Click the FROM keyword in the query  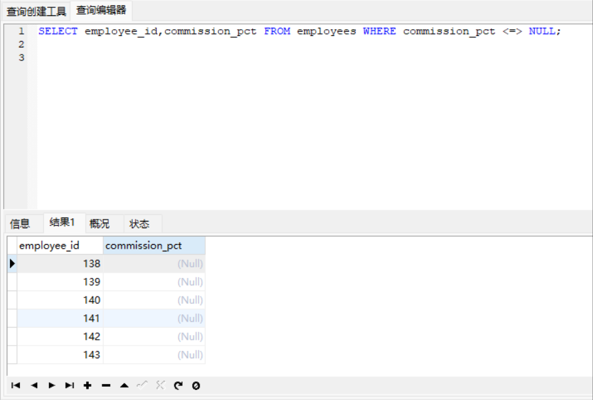277,31
